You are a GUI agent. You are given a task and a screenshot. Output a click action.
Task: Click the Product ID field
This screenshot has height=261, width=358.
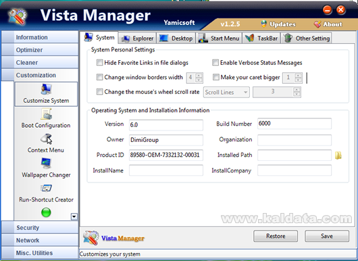[x=166, y=155]
